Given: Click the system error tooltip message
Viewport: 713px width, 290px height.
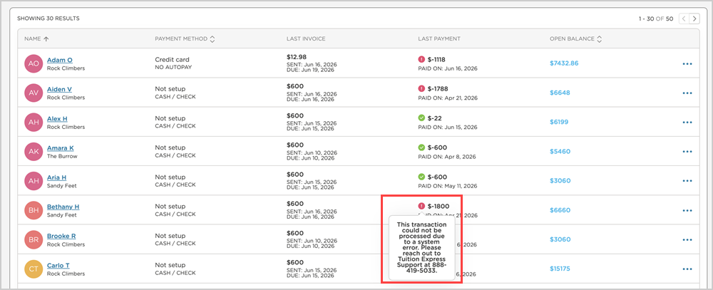Looking at the screenshot, I should pos(421,248).
